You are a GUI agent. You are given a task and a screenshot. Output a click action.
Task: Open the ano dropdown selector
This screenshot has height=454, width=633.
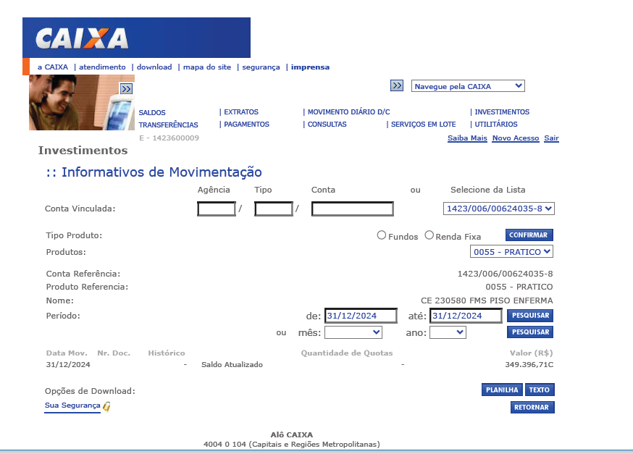pyautogui.click(x=448, y=332)
